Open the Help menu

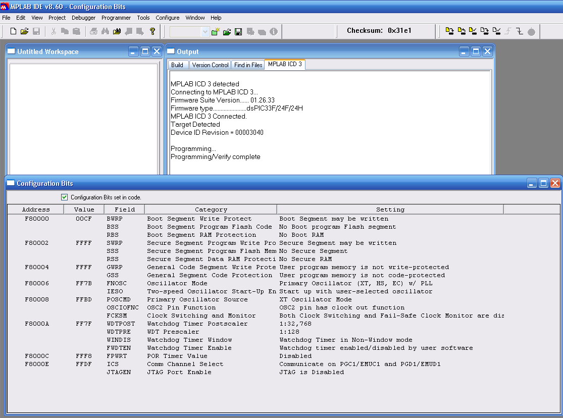point(216,18)
